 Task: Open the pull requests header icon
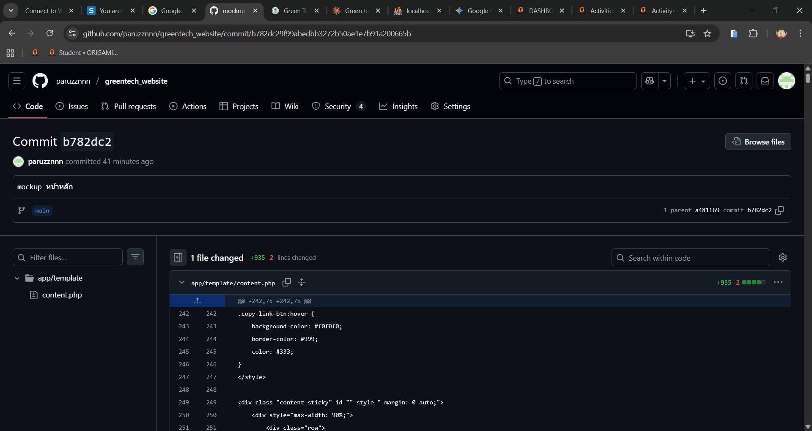[743, 81]
